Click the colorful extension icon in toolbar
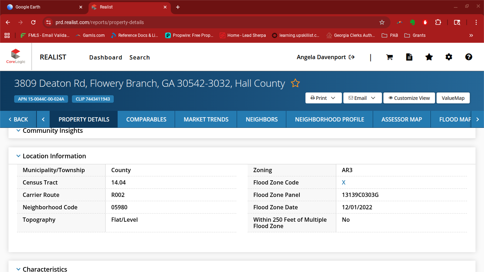Viewport: 484px width, 272px height. 399,22
